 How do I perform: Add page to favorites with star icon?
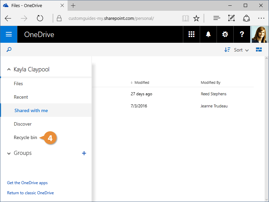click(197, 18)
